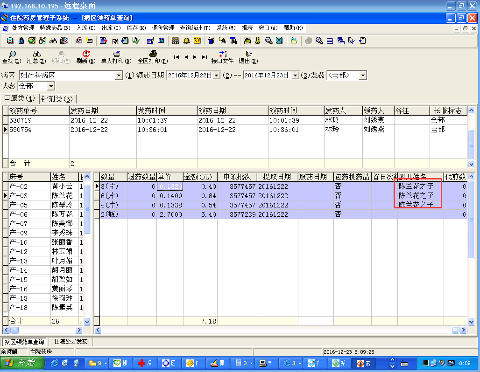
Task: Select patient 陈翠玲 row
Action: coord(46,205)
